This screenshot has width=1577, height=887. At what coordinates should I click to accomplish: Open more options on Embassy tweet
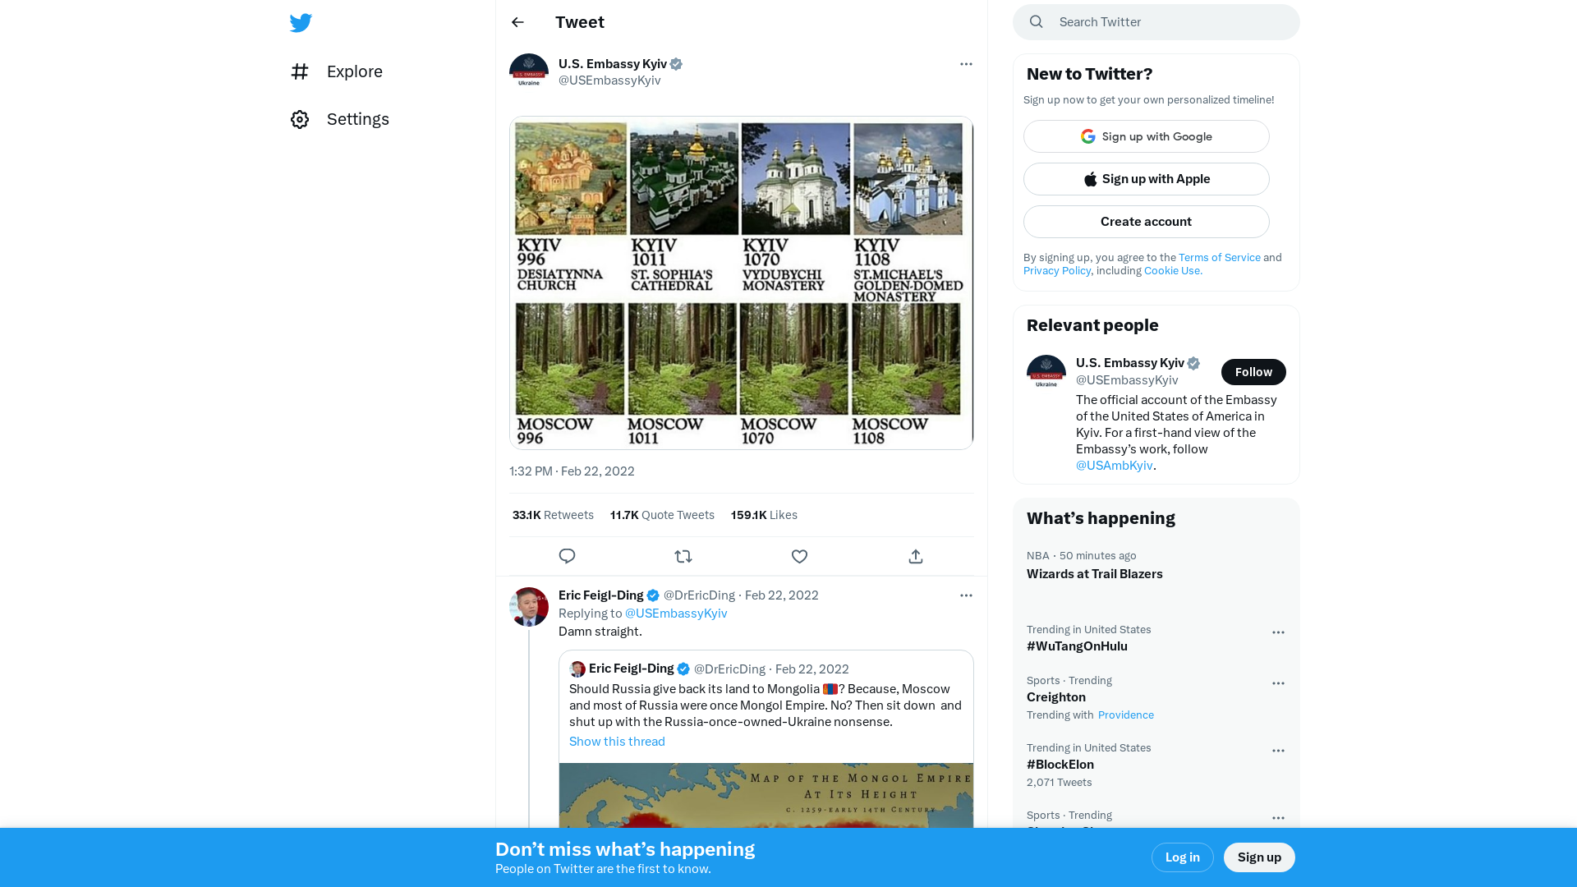click(966, 64)
